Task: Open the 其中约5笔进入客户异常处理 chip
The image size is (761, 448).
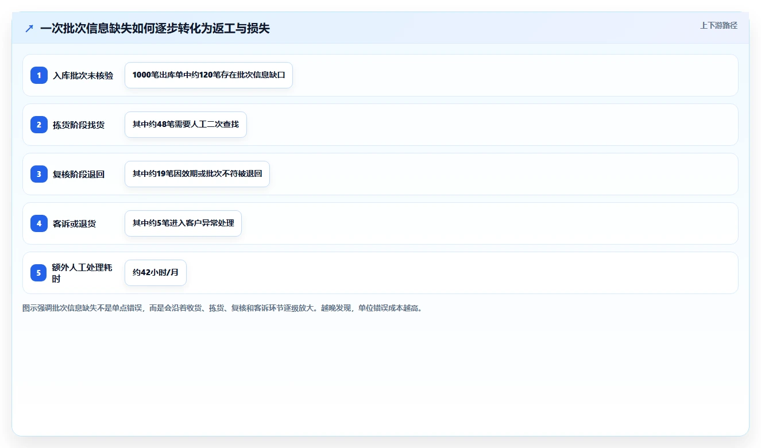Action: click(183, 223)
